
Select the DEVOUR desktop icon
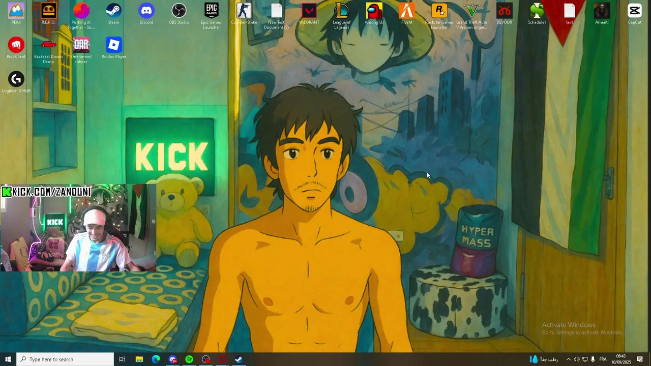[x=504, y=14]
